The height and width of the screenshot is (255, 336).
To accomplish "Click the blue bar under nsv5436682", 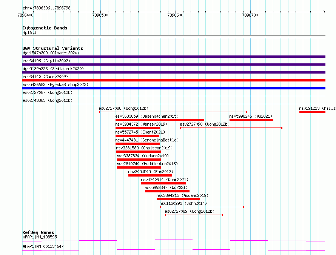I will click(x=174, y=88).
